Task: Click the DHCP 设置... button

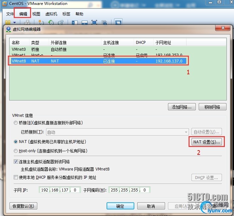Action: (207, 178)
